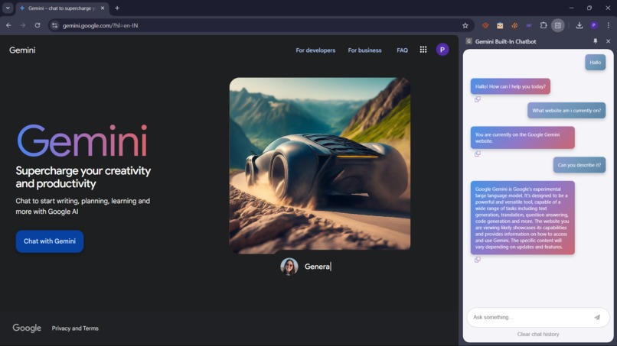Close the Gemini chatbot side panel
The height and width of the screenshot is (346, 617).
click(x=608, y=40)
